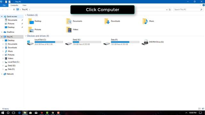Select the Downloads folder icon
205x115 pixels.
point(107,21)
